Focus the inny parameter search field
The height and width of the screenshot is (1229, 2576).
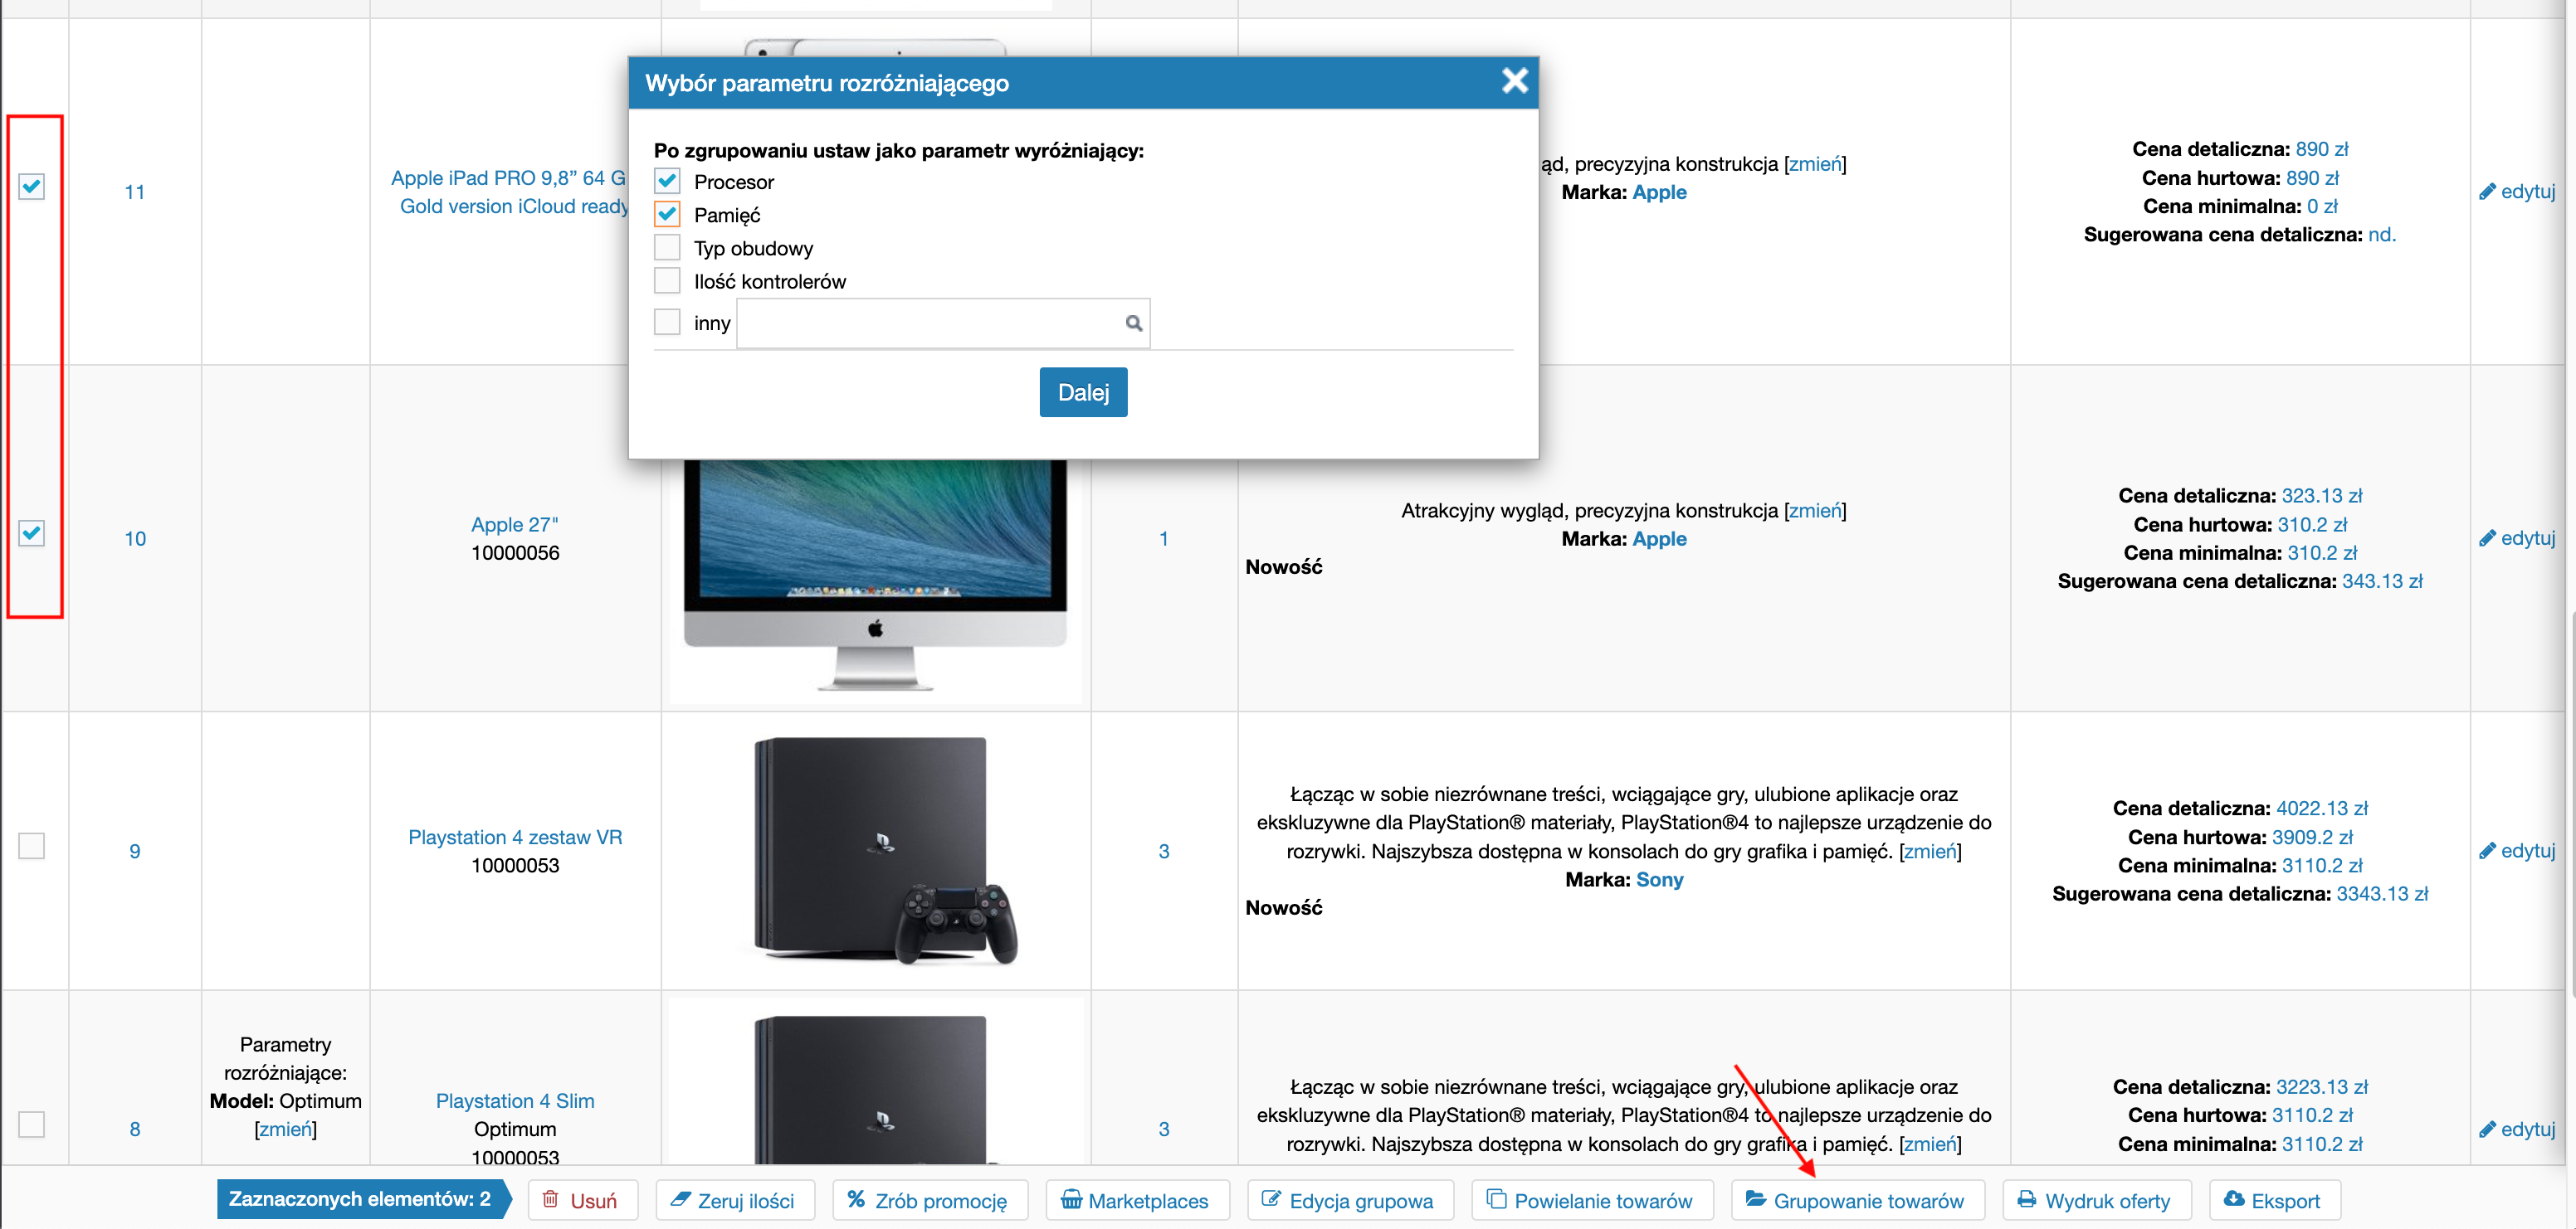click(942, 323)
